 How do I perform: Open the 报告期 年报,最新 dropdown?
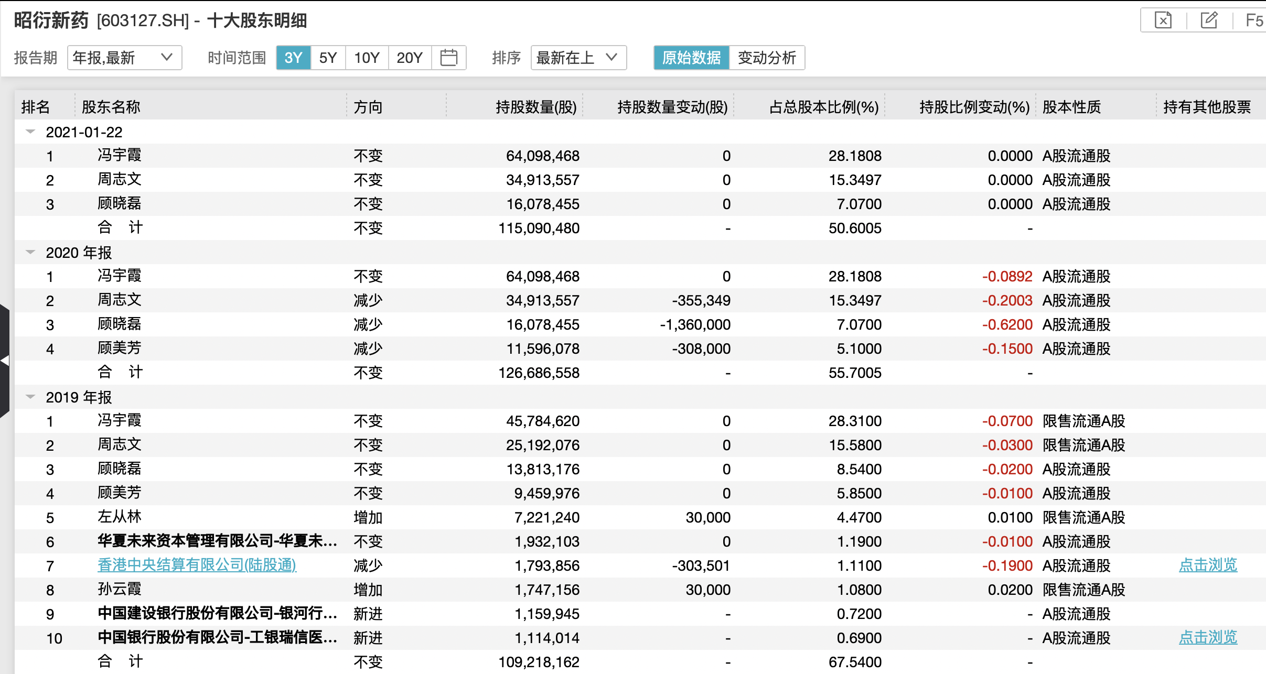[124, 58]
